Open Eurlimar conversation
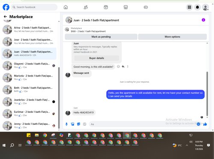Screen dimensions: 214x159 click(29, 114)
